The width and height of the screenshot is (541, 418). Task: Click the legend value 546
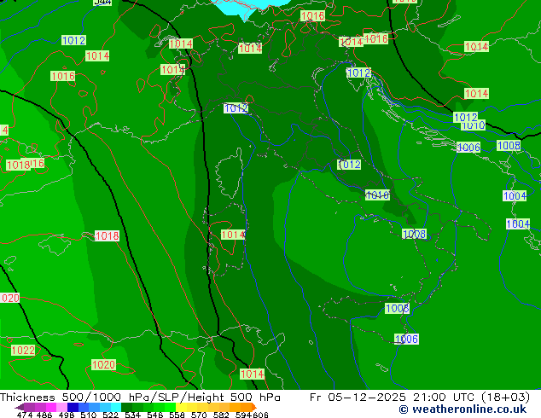click(155, 415)
